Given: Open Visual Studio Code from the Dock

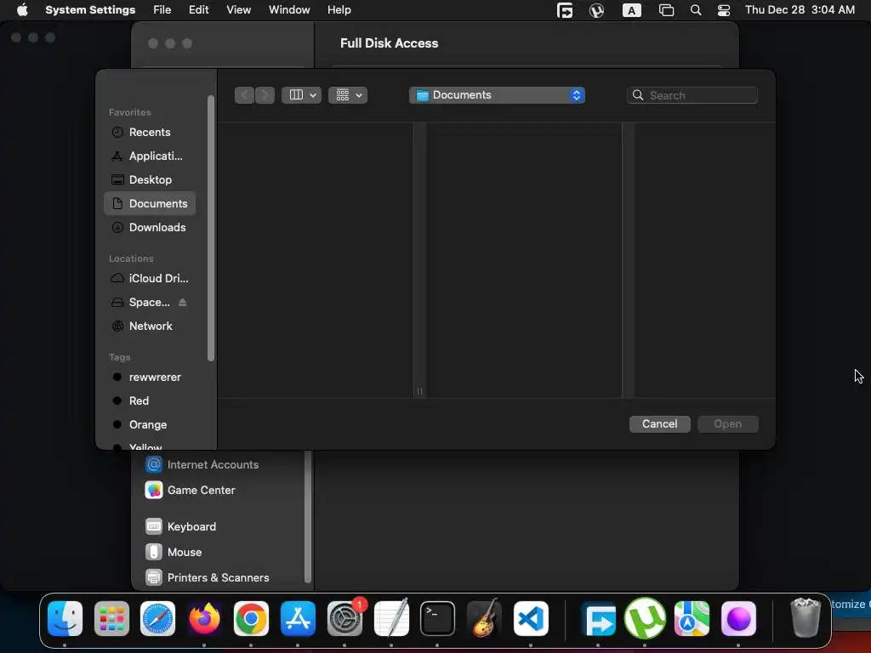Looking at the screenshot, I should (x=531, y=619).
